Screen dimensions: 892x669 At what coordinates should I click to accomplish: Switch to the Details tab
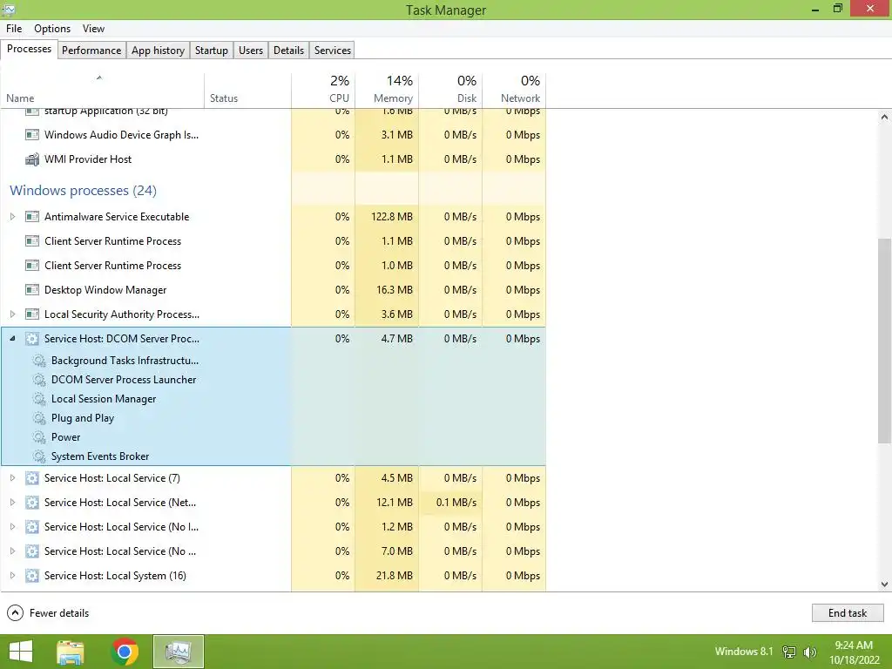(x=288, y=50)
